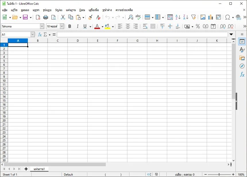This screenshot has width=247, height=177.
Task: Expand the underline style arrow
Action: pos(90,27)
